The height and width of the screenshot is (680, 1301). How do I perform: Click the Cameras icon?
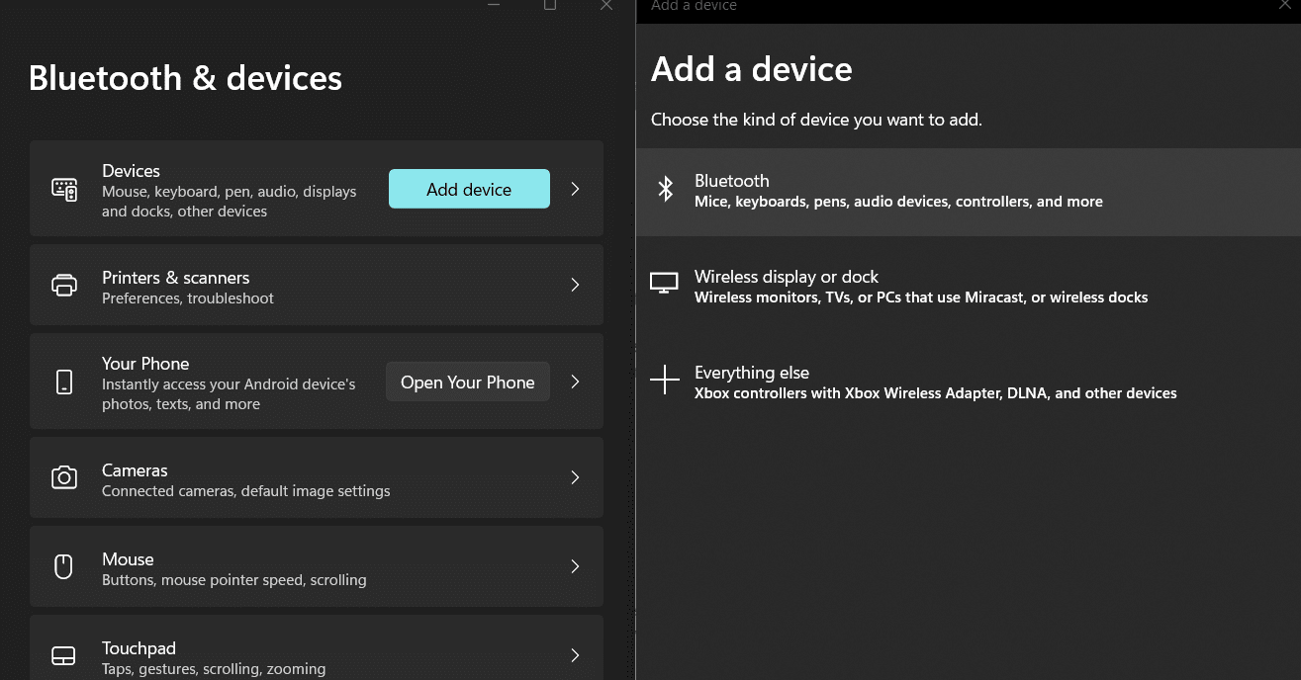coord(64,477)
